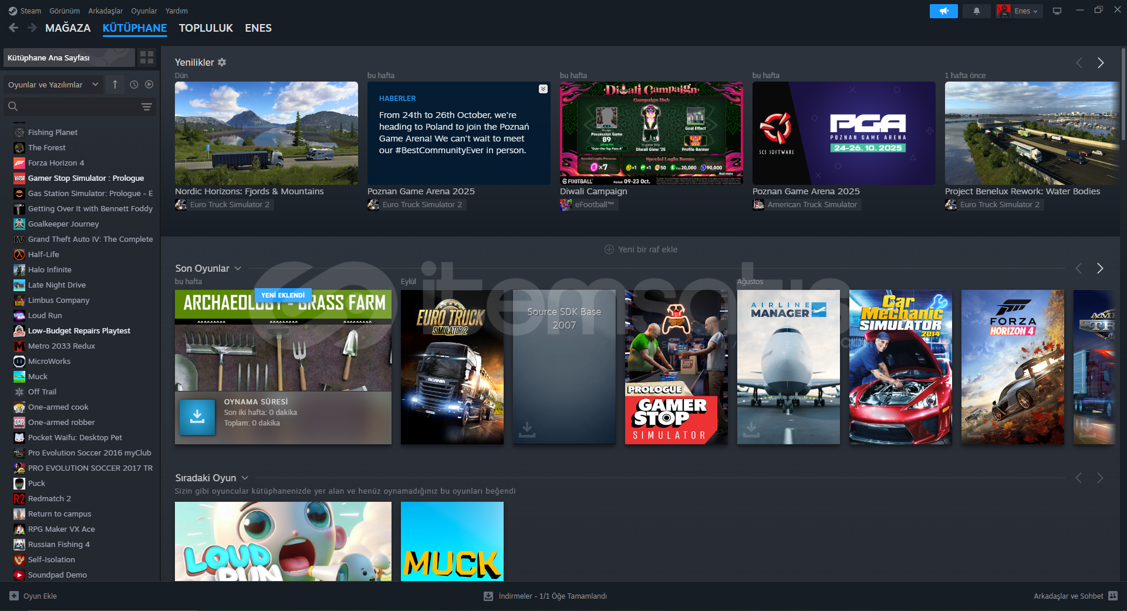The height and width of the screenshot is (611, 1127).
Task: Open Gamer Stop Simulator cover
Action: [x=676, y=367]
